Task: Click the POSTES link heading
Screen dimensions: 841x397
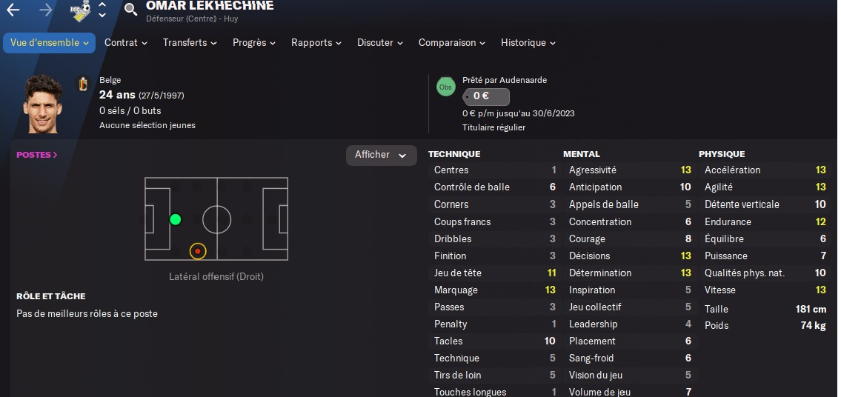Action: click(x=37, y=155)
